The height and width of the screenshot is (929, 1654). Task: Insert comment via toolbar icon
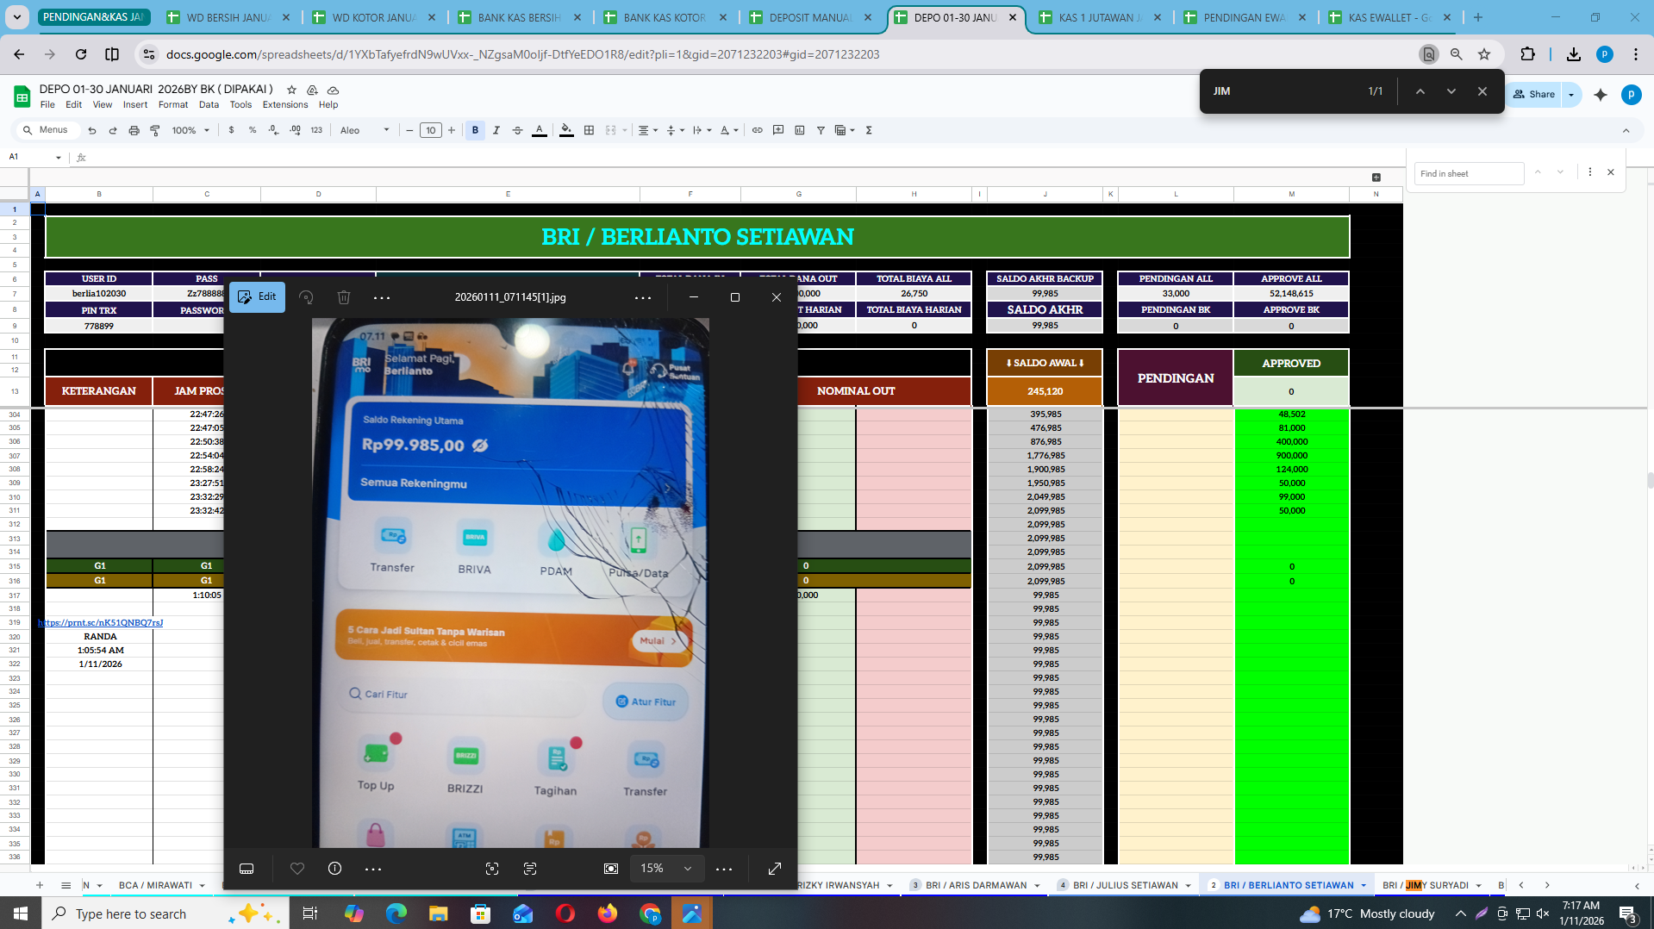click(x=778, y=130)
